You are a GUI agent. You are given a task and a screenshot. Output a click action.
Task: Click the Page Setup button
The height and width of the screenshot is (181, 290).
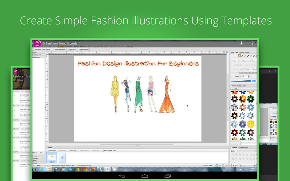pos(72,50)
